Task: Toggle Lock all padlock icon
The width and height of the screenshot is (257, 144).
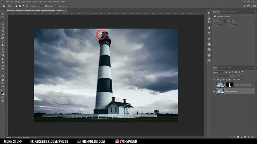Action: (x=230, y=80)
